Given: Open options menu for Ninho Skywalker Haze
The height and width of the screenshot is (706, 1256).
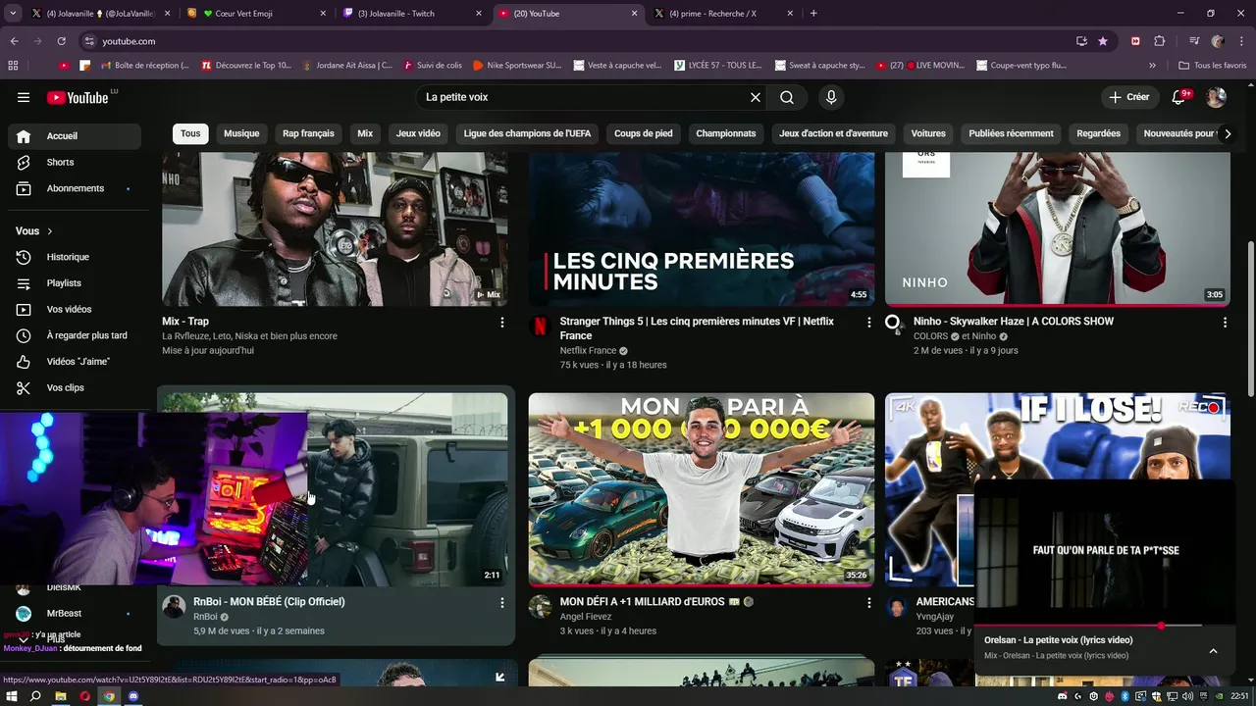Looking at the screenshot, I should click(1225, 322).
